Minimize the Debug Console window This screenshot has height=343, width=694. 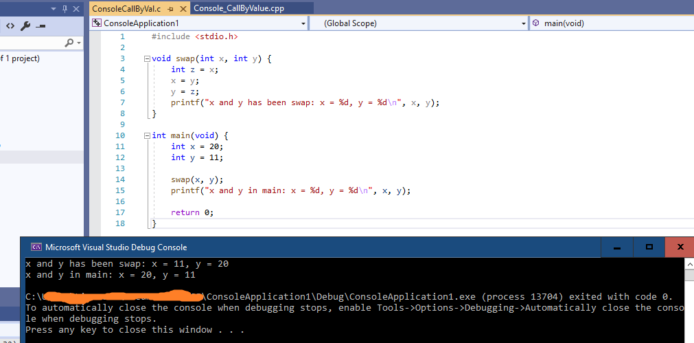617,247
